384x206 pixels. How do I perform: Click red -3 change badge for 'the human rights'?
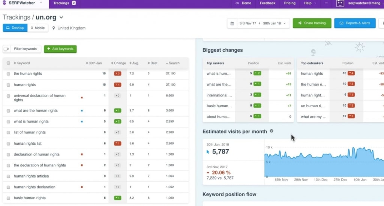[x=117, y=74]
